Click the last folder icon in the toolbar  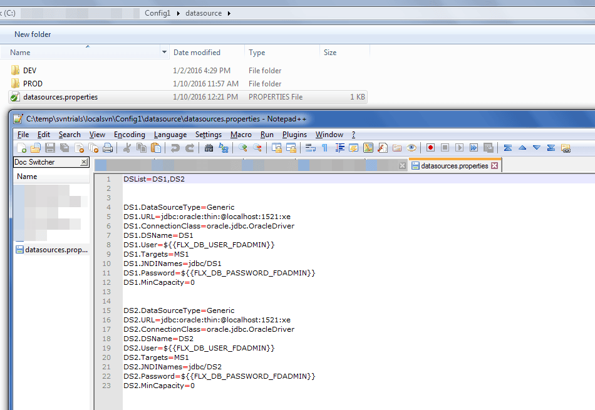click(x=566, y=148)
